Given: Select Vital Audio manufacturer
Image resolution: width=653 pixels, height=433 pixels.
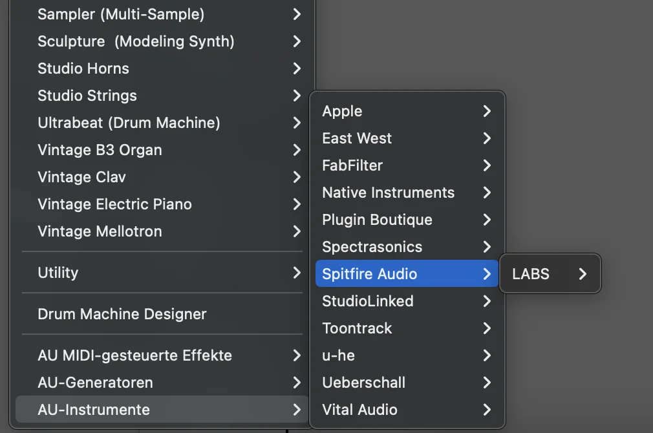Looking at the screenshot, I should pyautogui.click(x=407, y=409).
